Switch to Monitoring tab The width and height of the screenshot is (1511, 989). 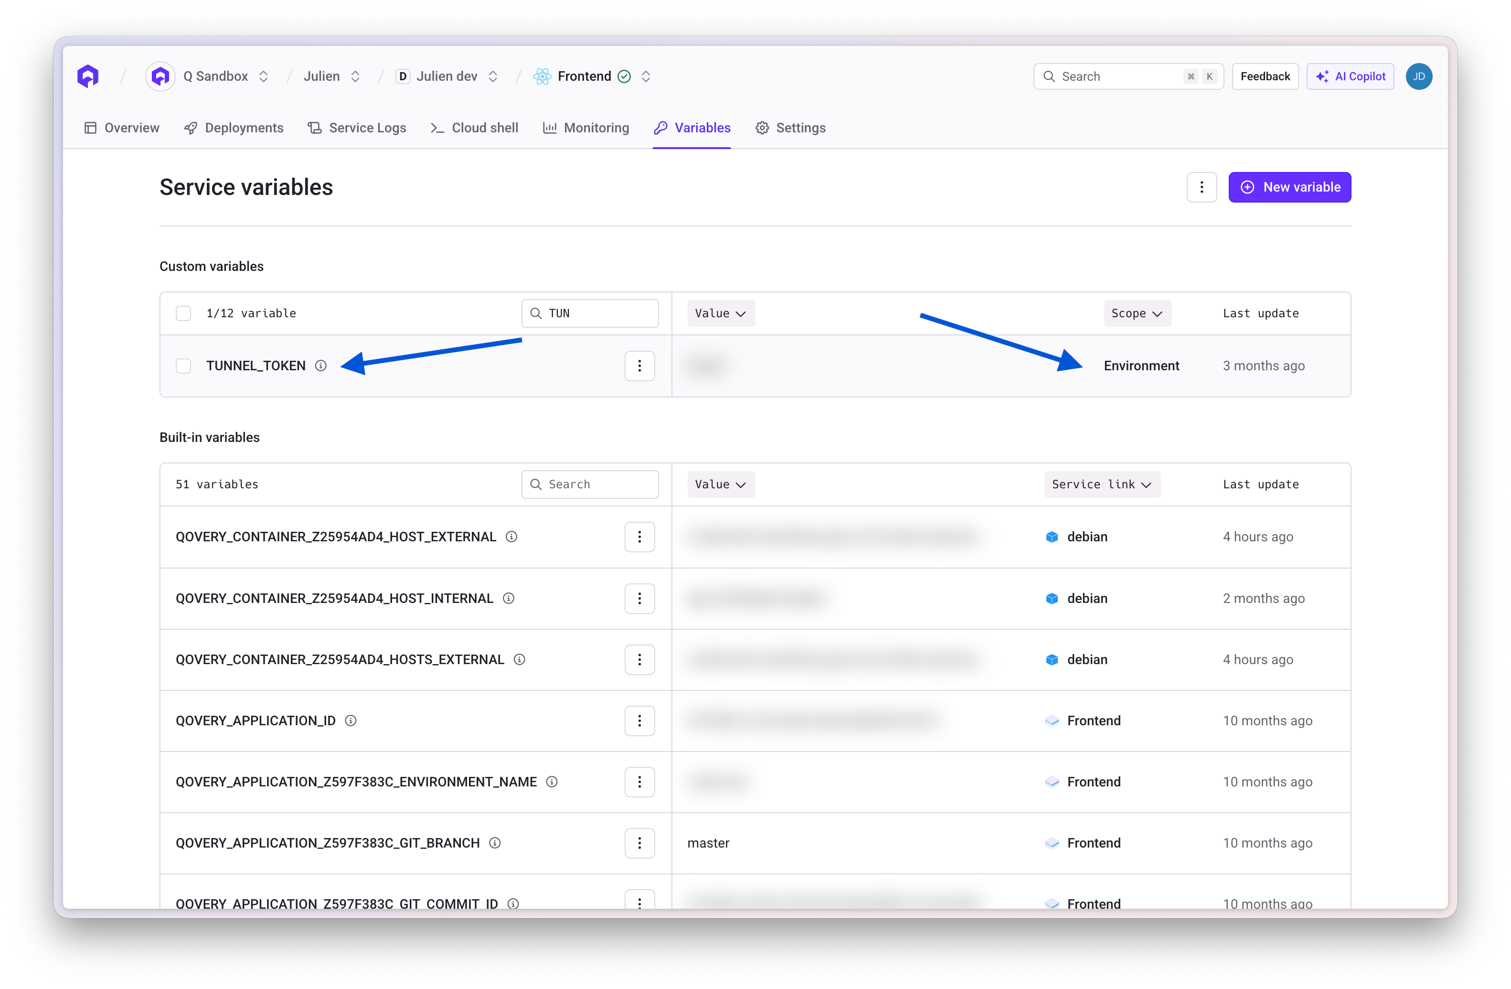585,128
